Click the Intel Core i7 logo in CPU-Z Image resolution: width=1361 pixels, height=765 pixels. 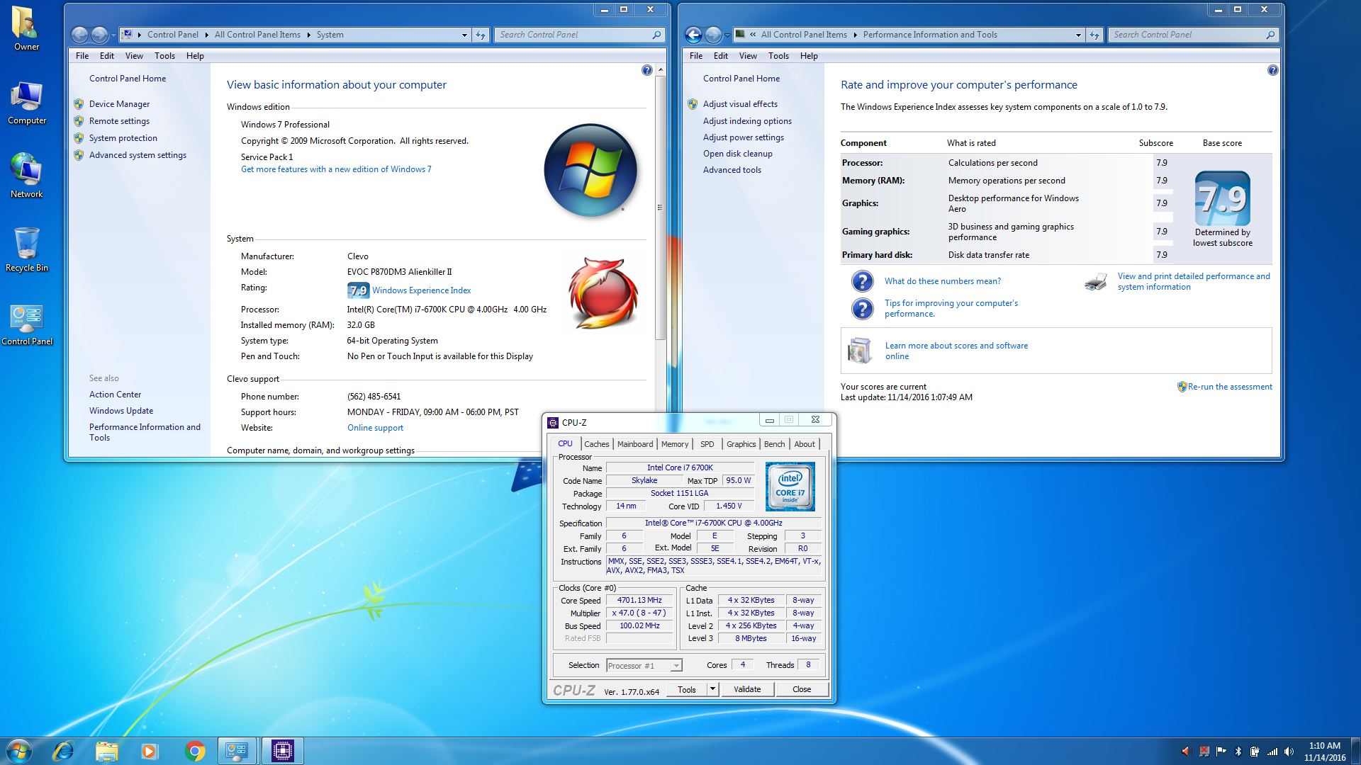pos(790,487)
